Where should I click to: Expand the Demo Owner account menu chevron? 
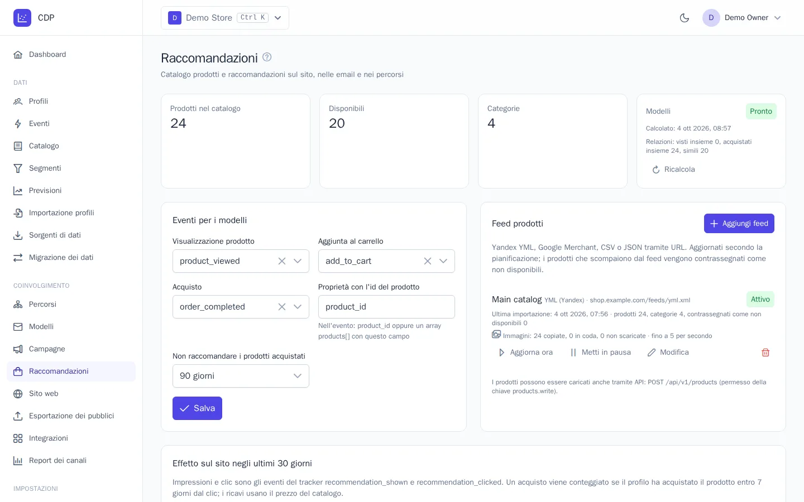tap(777, 18)
